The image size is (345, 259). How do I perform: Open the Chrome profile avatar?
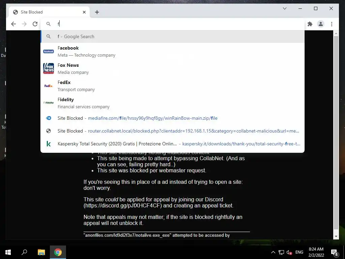[321, 24]
